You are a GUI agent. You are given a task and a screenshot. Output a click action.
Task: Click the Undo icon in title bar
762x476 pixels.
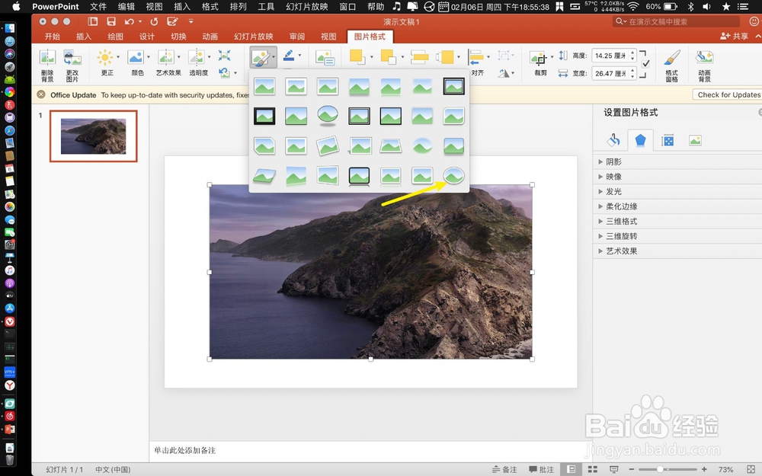[x=129, y=21]
